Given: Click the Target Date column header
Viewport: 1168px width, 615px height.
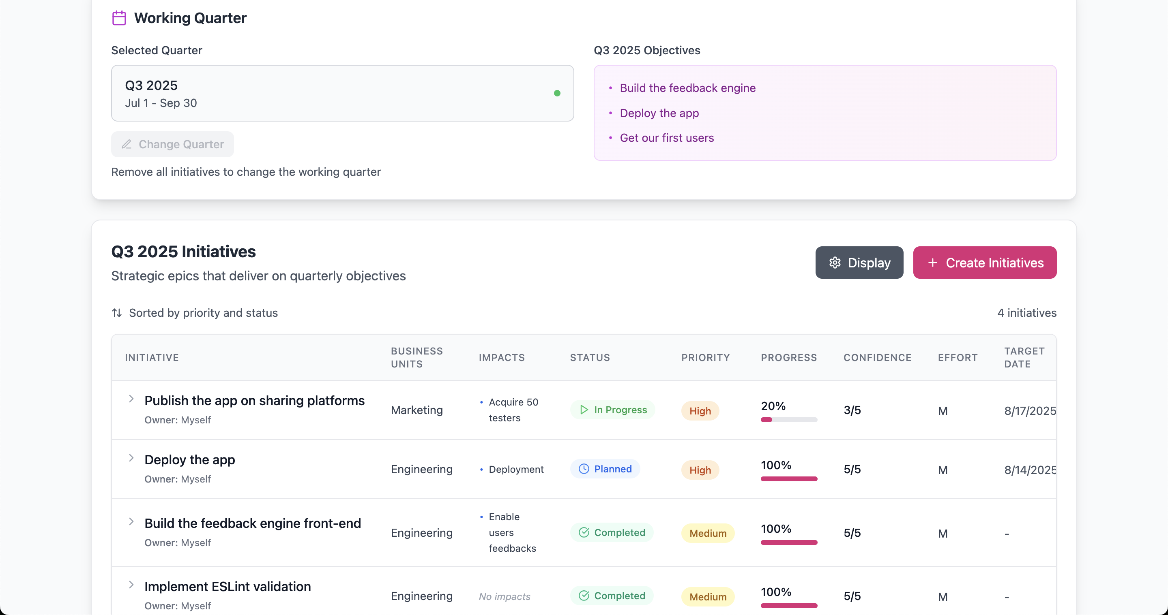Looking at the screenshot, I should point(1024,358).
